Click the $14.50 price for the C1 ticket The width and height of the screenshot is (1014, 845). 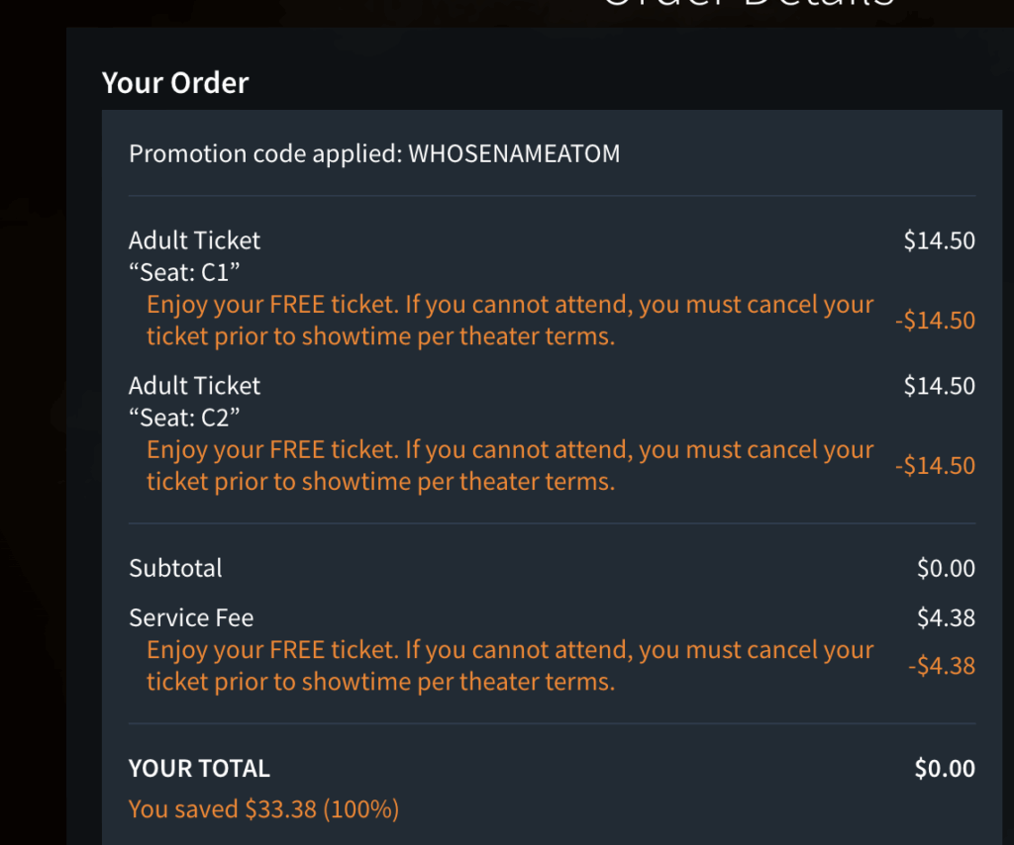[939, 240]
